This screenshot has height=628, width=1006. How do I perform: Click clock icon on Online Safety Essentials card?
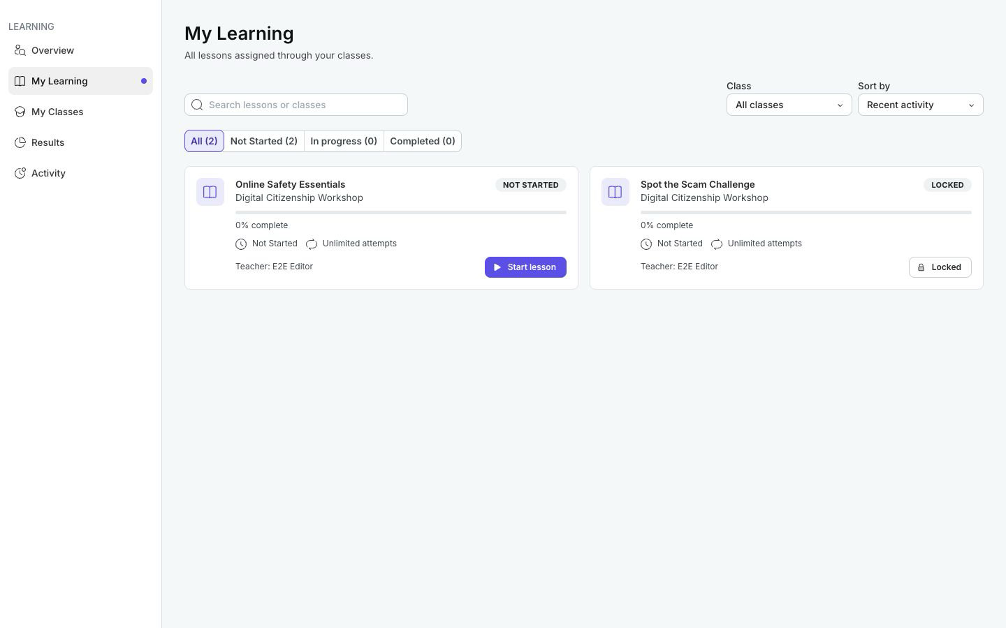point(241,244)
